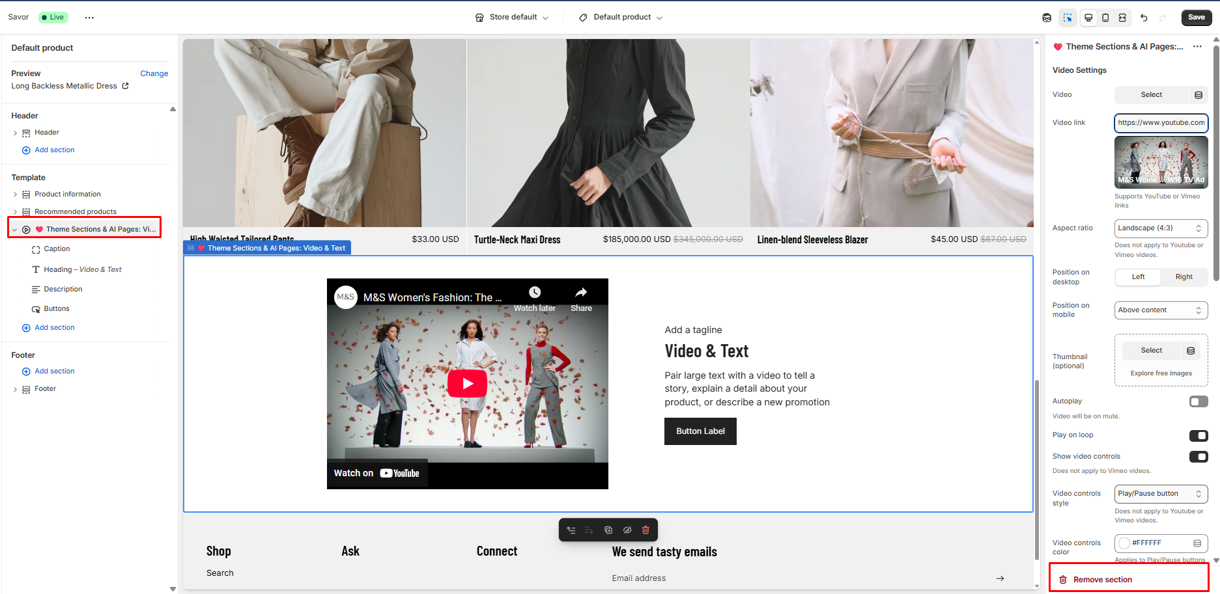Image resolution: width=1220 pixels, height=594 pixels.
Task: Click Explore free images link
Action: coord(1161,373)
